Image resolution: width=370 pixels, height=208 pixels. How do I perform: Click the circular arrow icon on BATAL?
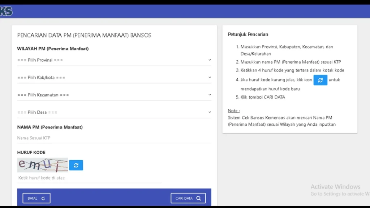coord(43,198)
